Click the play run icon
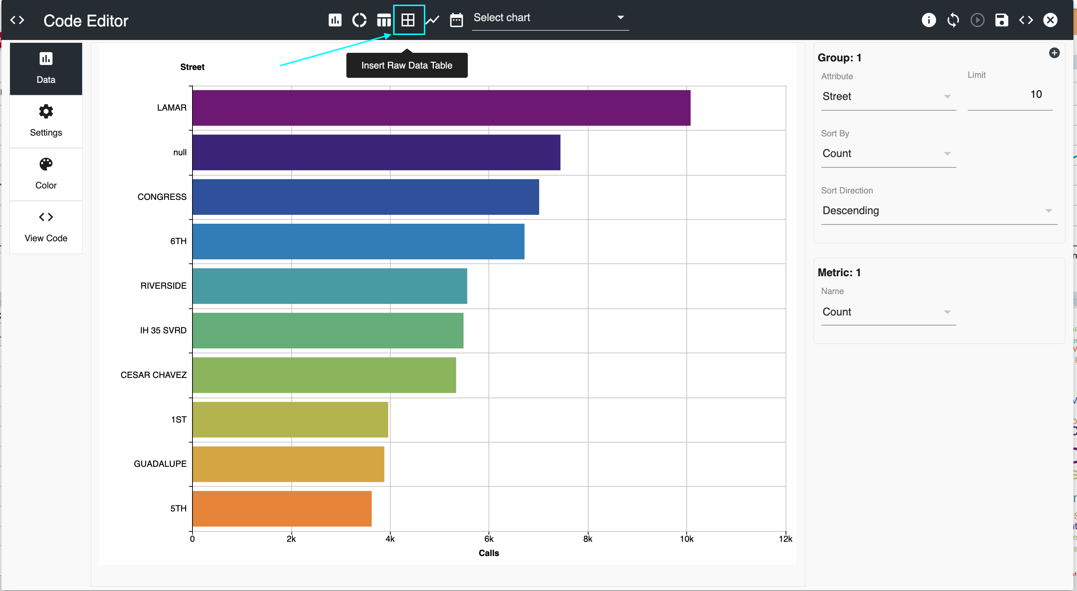This screenshot has height=591, width=1077. pyautogui.click(x=977, y=20)
